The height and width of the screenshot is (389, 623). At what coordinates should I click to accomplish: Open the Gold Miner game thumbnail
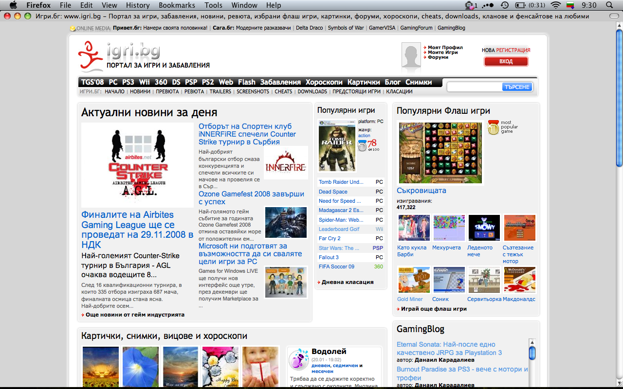[414, 280]
